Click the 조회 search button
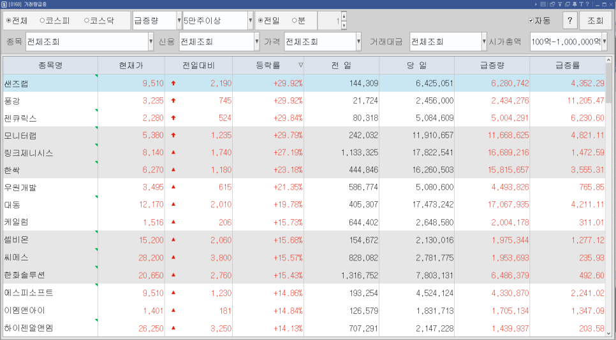The height and width of the screenshot is (340, 616). pyautogui.click(x=595, y=20)
